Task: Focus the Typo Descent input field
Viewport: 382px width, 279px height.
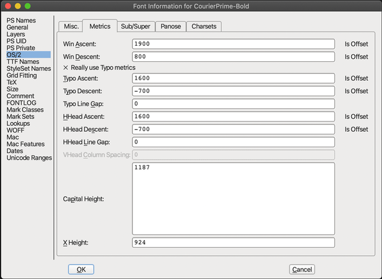Action: [234, 91]
